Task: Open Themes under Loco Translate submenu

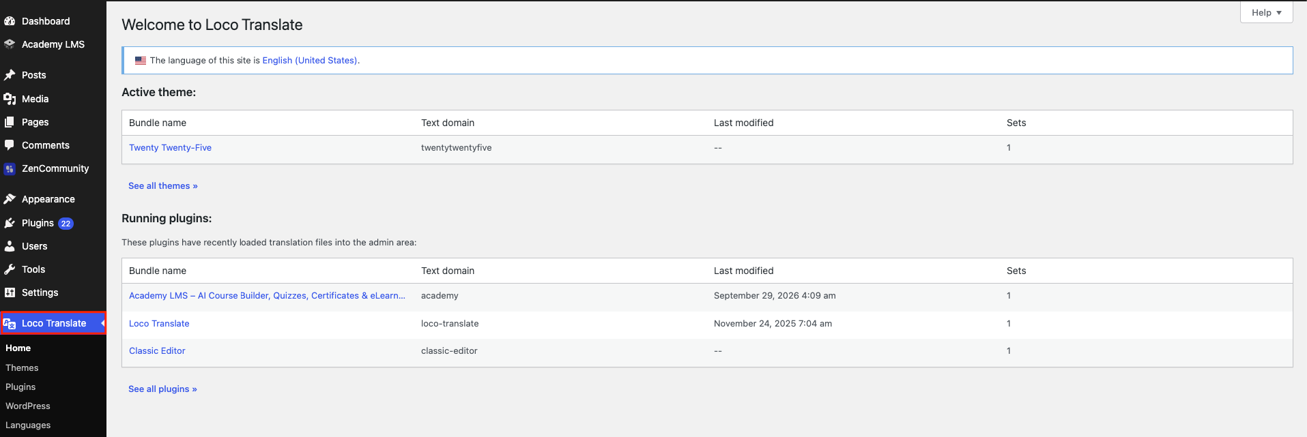Action: coord(22,368)
